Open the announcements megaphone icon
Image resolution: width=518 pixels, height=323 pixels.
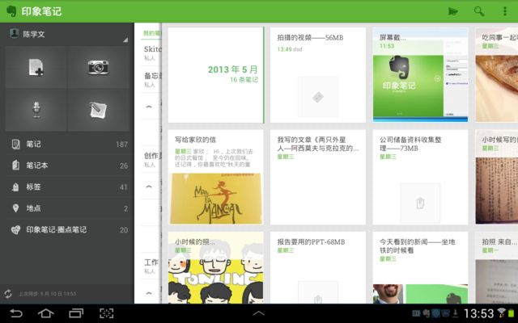[453, 11]
